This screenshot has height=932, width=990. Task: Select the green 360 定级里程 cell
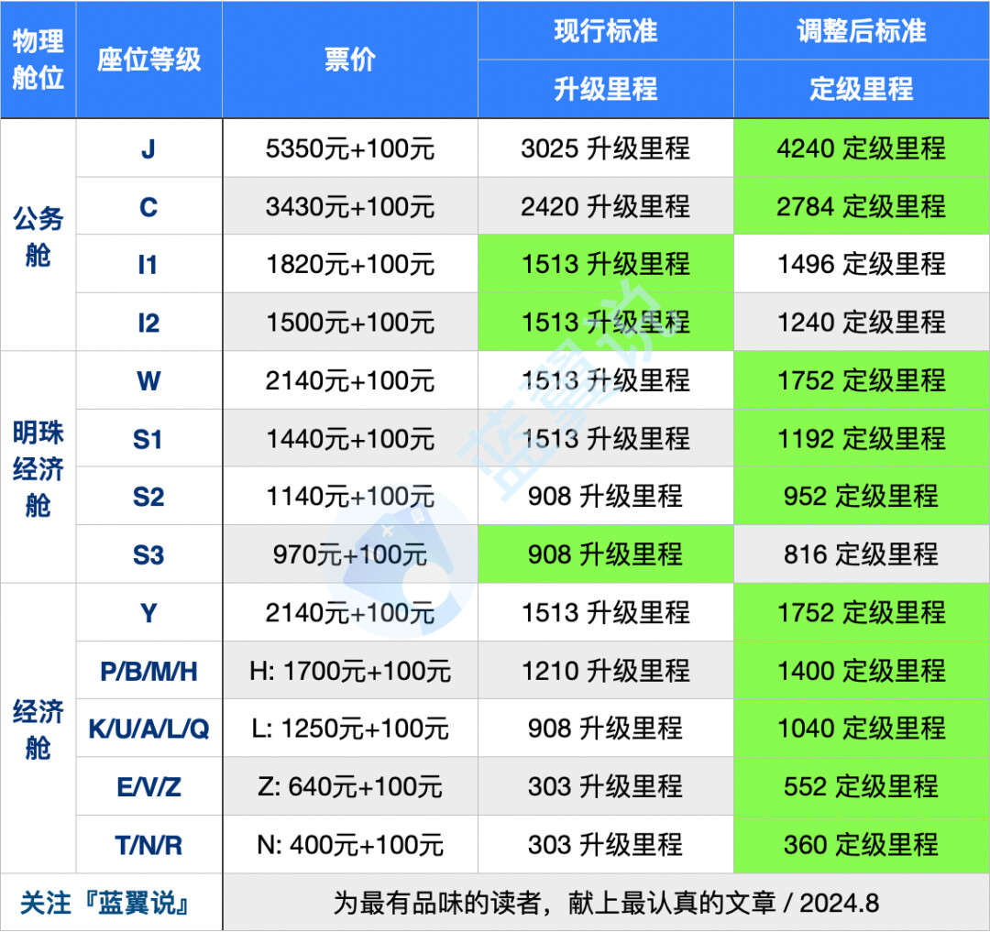(x=861, y=844)
